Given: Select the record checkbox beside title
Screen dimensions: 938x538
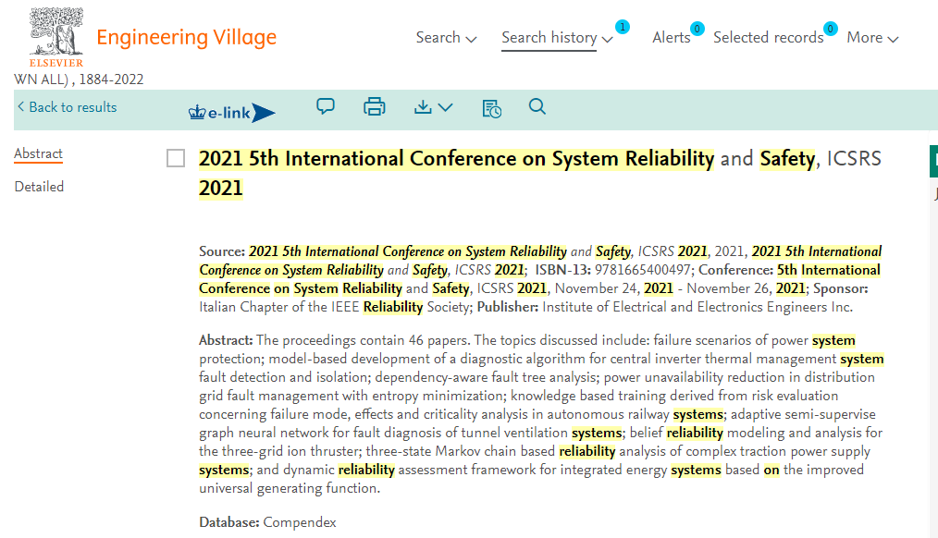Looking at the screenshot, I should click(176, 158).
